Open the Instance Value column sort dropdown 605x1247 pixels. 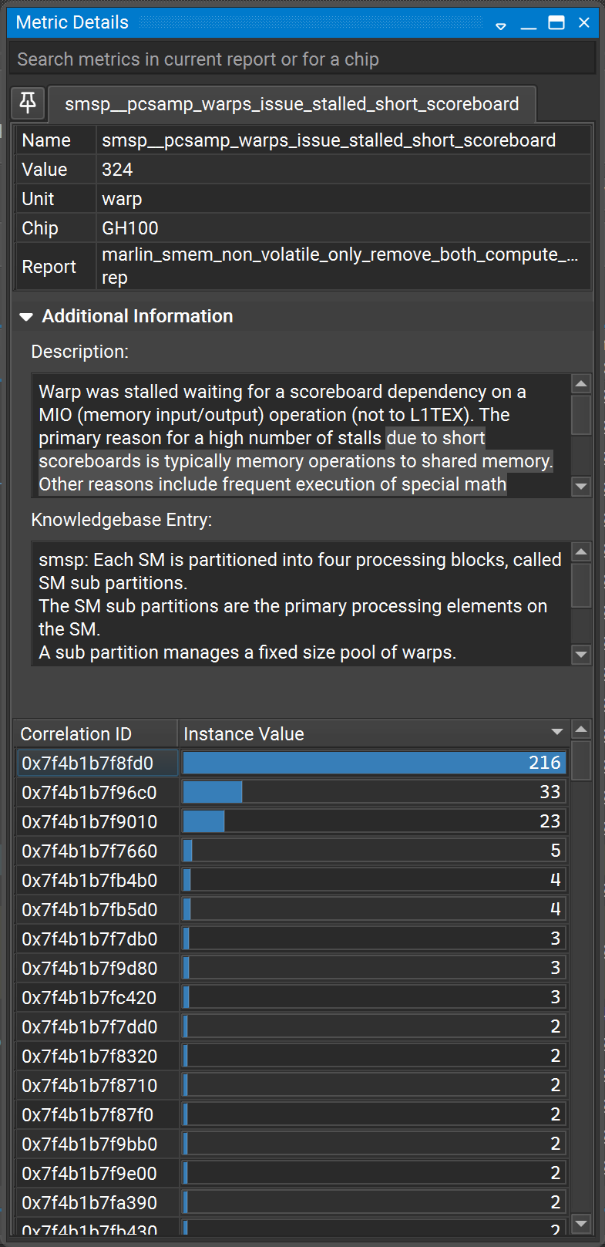(x=557, y=732)
